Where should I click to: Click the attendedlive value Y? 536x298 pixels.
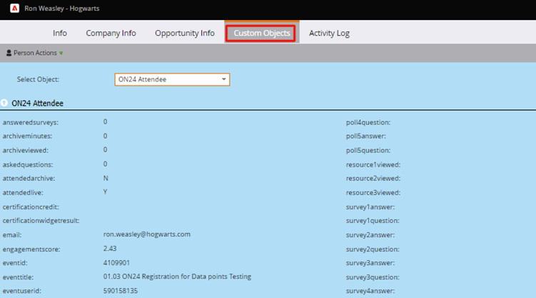coord(106,192)
